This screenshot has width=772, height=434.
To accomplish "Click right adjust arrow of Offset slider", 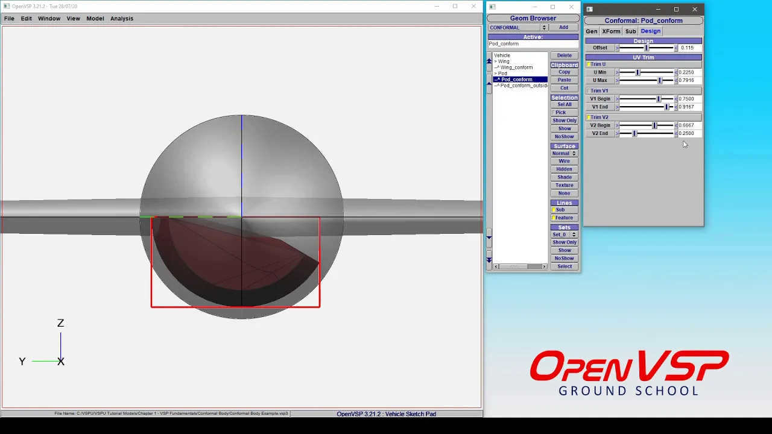I will pyautogui.click(x=676, y=48).
